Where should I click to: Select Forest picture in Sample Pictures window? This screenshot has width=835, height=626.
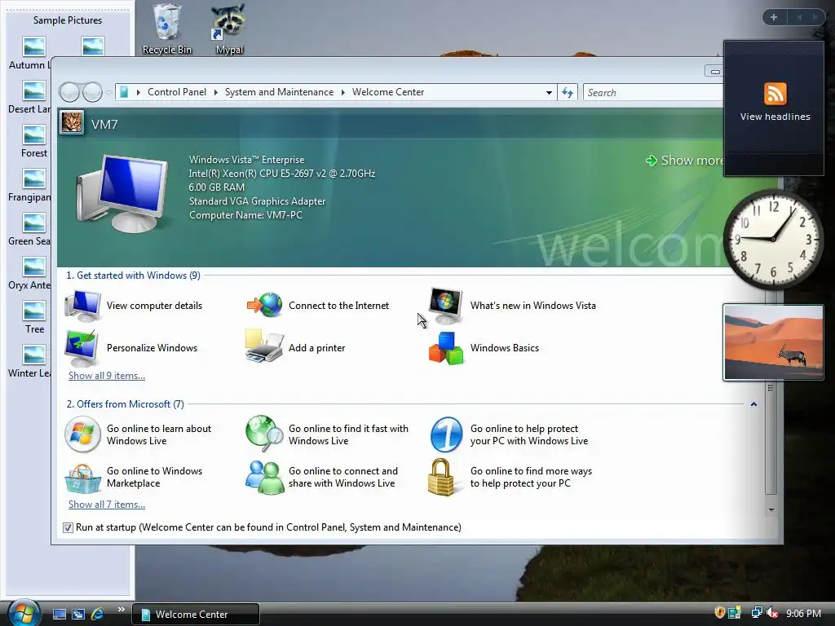pos(33,140)
